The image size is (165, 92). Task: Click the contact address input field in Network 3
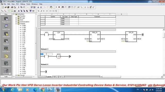click(46, 54)
